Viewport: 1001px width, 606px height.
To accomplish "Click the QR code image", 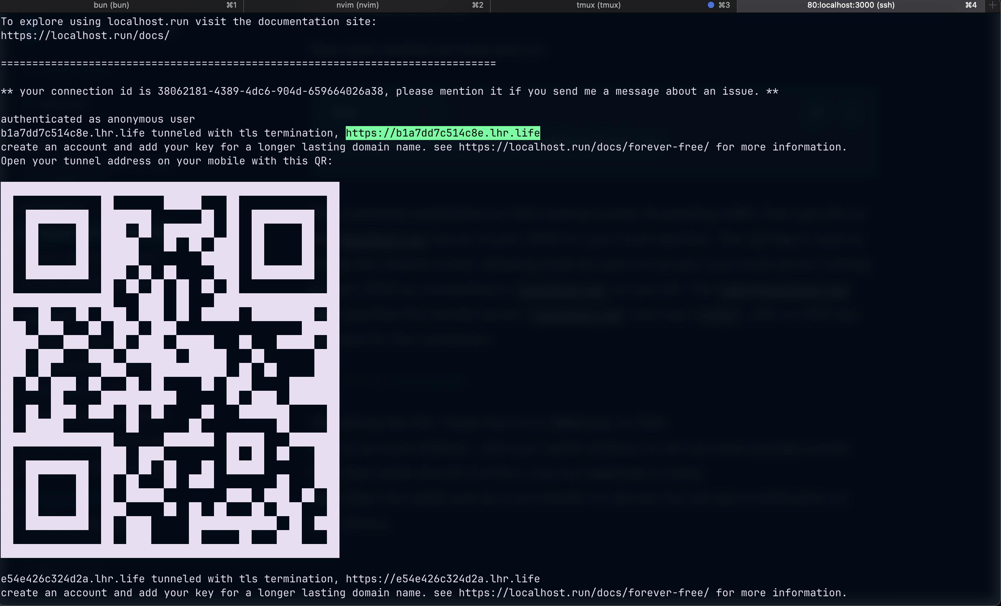I will pyautogui.click(x=170, y=370).
